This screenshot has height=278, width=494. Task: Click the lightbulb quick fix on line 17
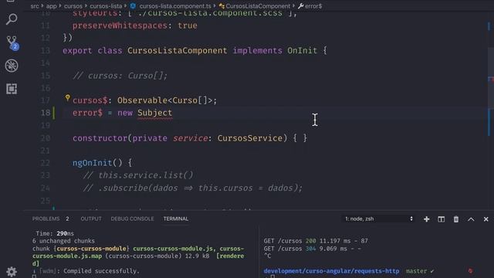[67, 98]
